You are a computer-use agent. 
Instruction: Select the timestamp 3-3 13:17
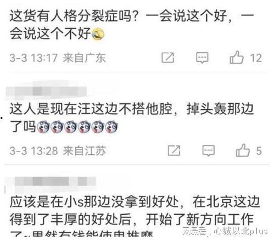tap(33, 58)
